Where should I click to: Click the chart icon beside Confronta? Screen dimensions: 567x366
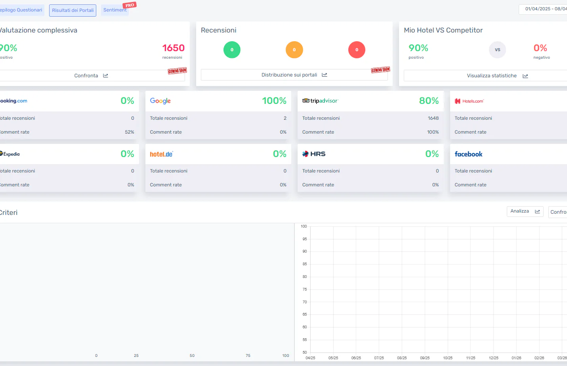pos(105,75)
